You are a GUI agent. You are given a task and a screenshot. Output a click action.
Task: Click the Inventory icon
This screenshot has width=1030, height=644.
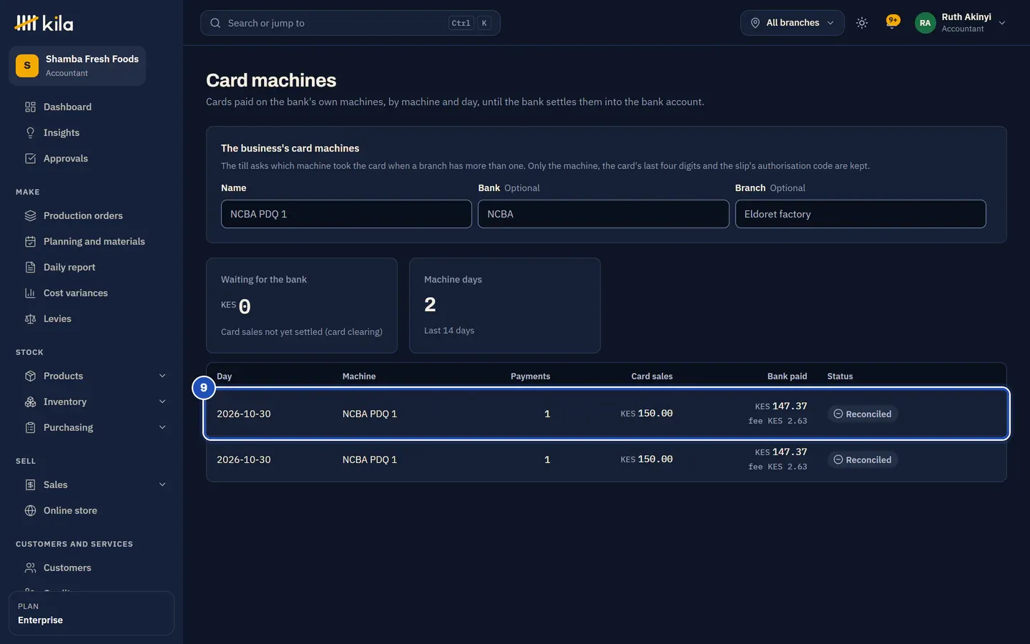coord(30,401)
